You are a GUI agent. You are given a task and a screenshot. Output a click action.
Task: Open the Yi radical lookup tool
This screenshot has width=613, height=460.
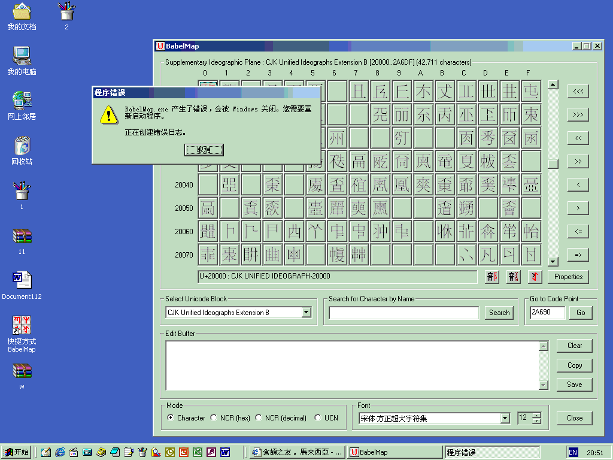click(535, 277)
